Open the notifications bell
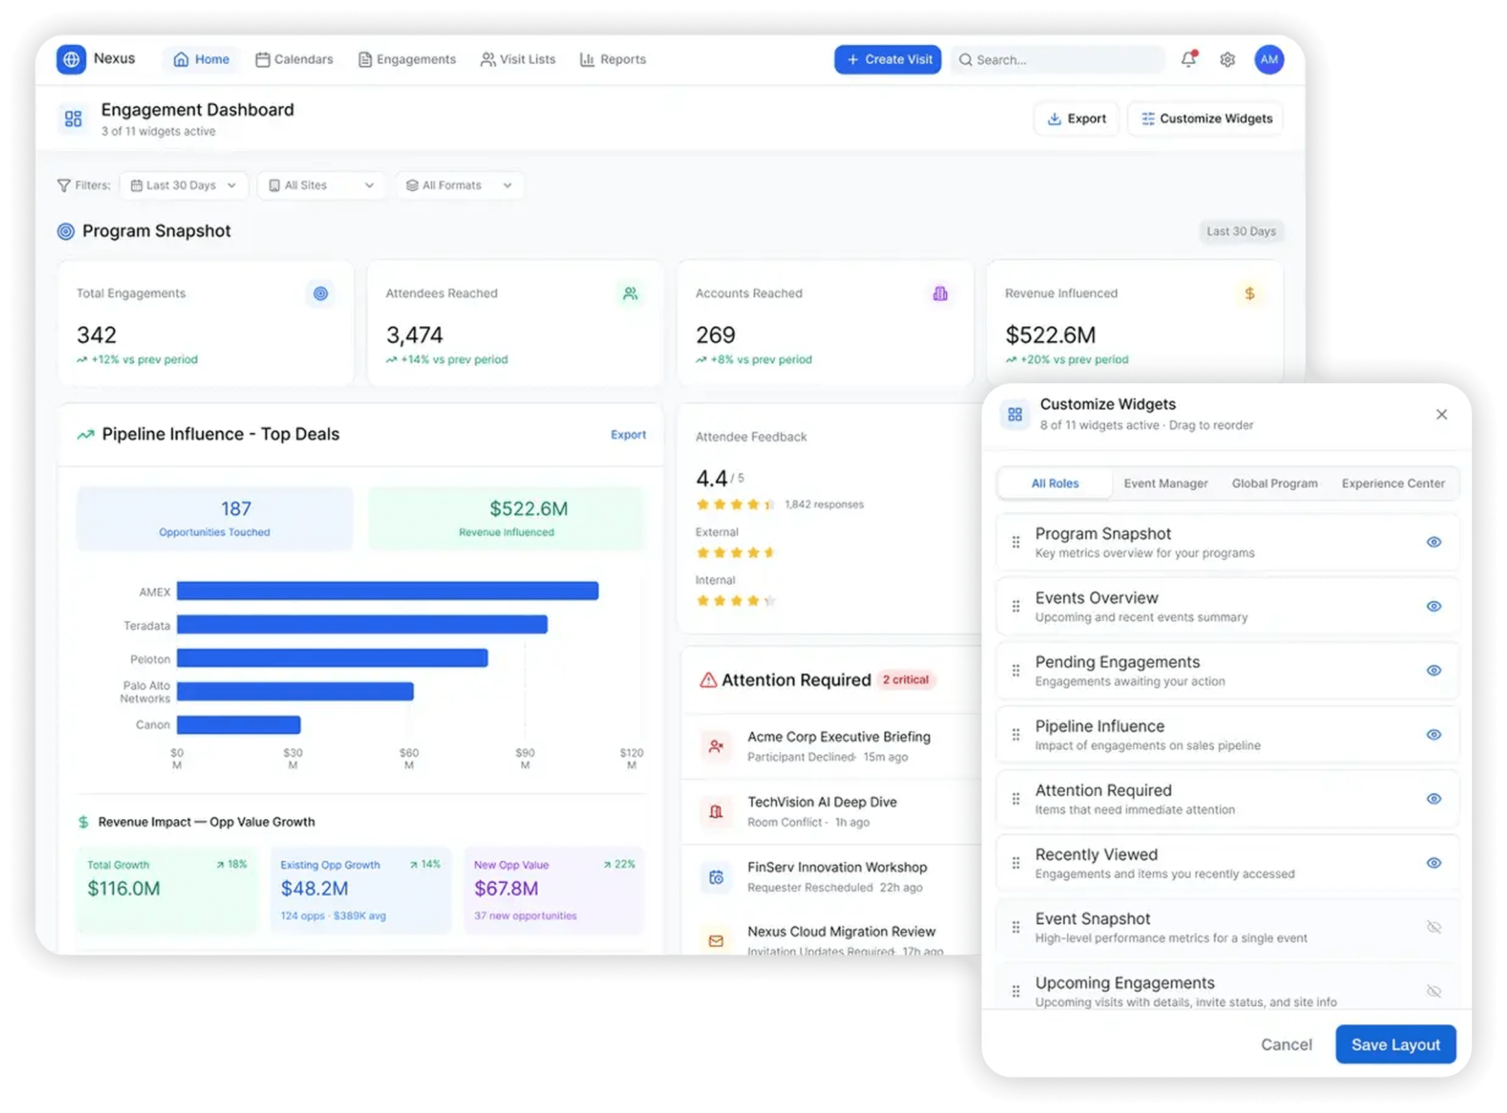Viewport: 1507px width, 1113px height. 1189,59
